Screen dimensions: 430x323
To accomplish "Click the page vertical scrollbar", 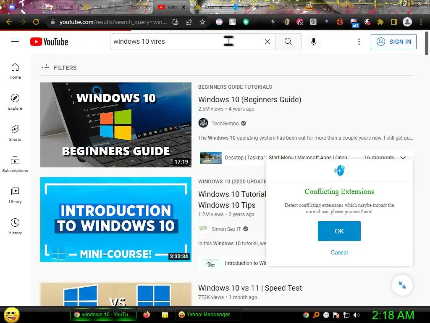I will pyautogui.click(x=427, y=44).
